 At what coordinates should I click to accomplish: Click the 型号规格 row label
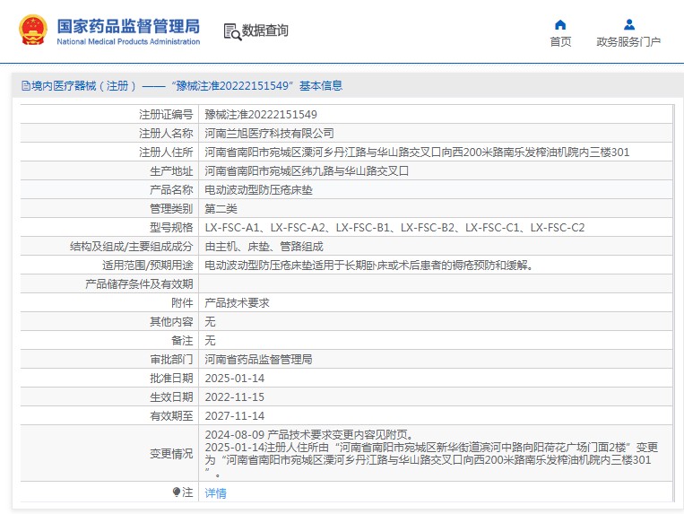tap(171, 227)
